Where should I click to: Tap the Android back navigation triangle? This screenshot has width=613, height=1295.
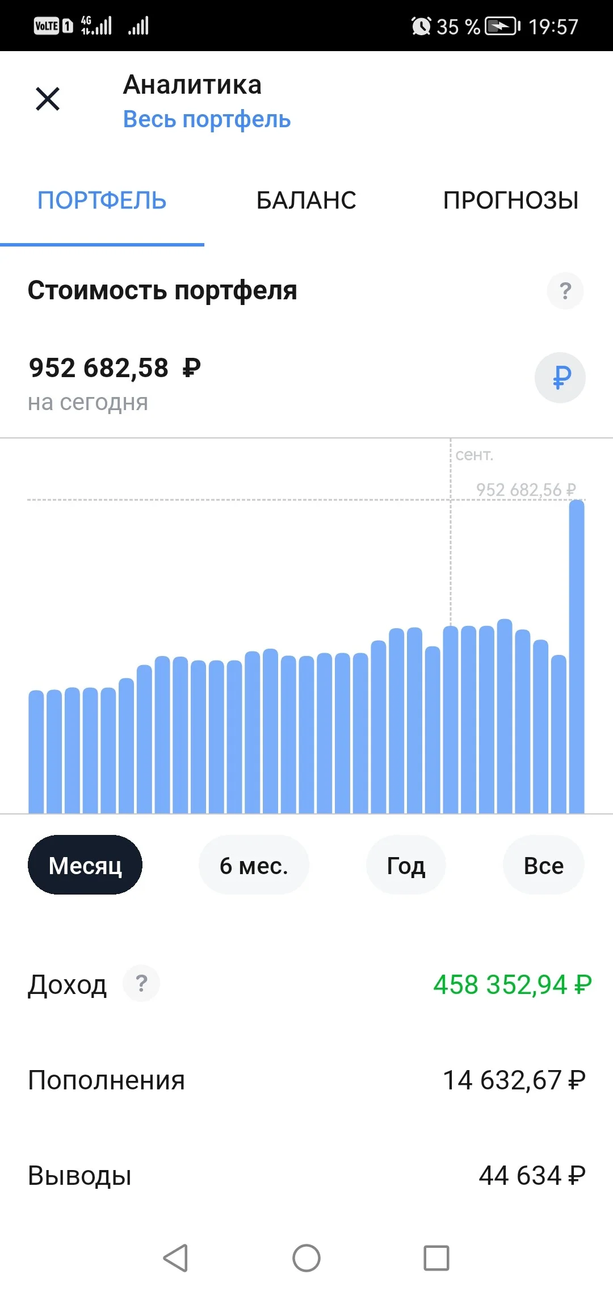176,1258
